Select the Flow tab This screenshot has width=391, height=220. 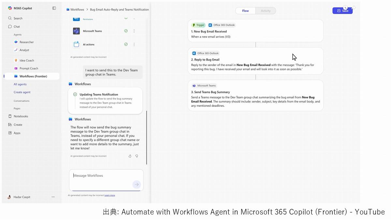[x=245, y=11]
